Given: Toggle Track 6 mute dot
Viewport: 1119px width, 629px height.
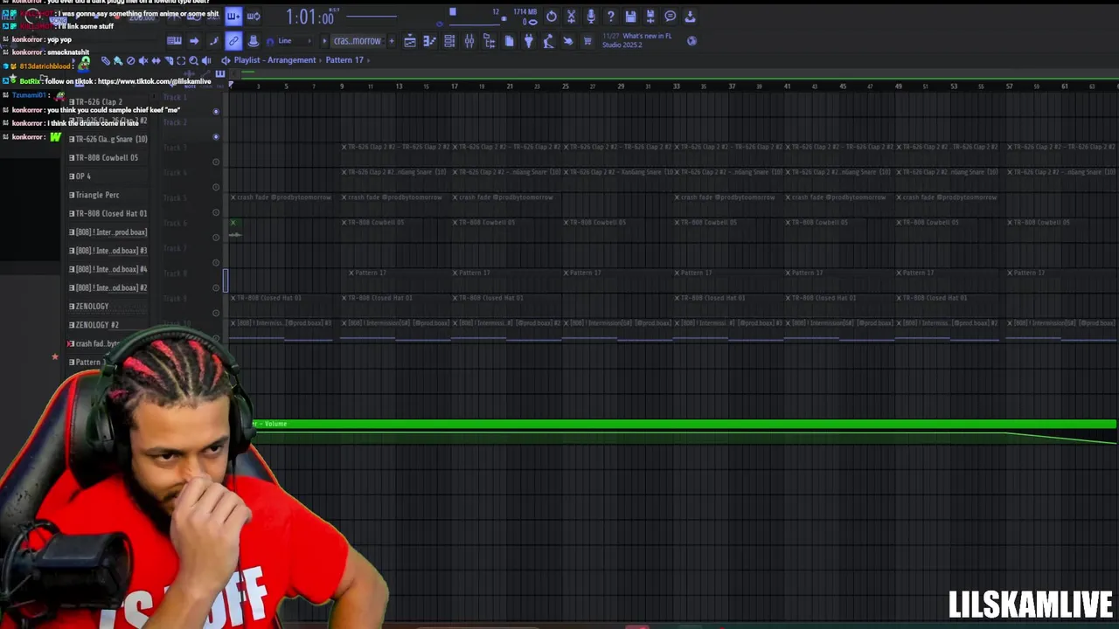Looking at the screenshot, I should click(x=216, y=237).
